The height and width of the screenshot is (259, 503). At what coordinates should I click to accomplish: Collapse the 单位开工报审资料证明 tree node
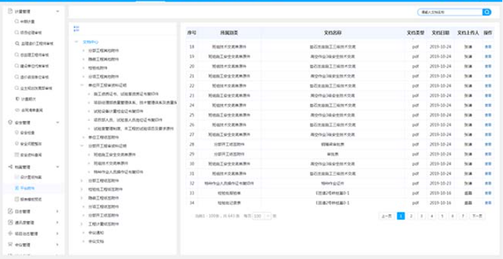click(82, 85)
